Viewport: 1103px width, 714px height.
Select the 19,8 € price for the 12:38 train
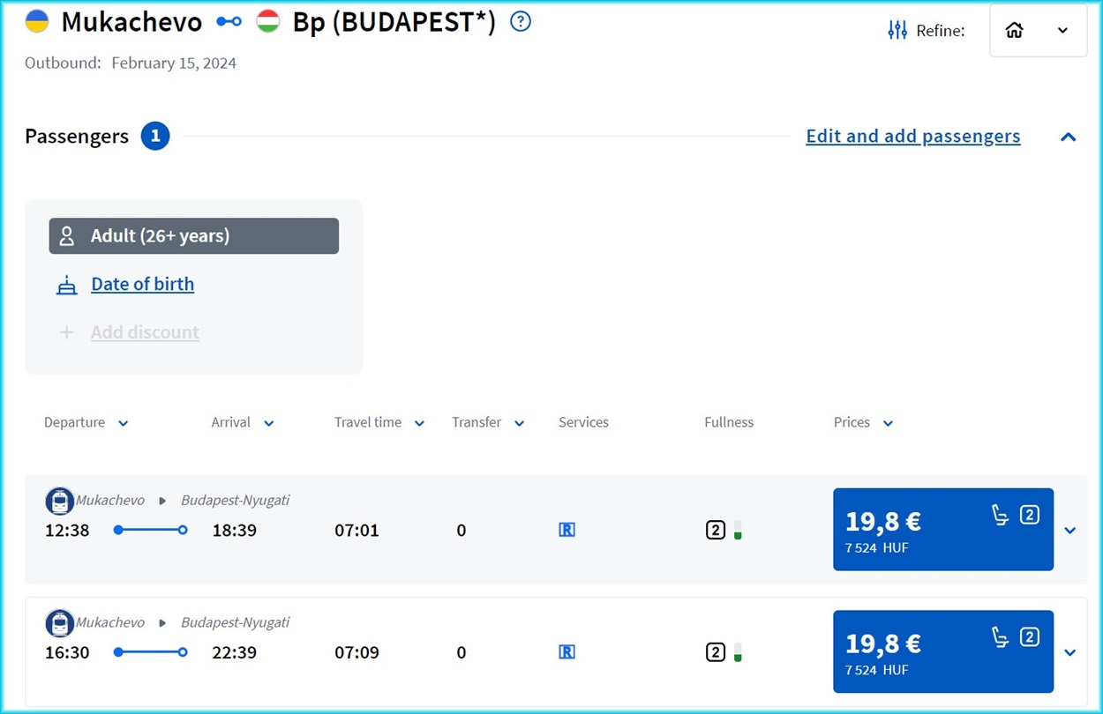(x=942, y=530)
